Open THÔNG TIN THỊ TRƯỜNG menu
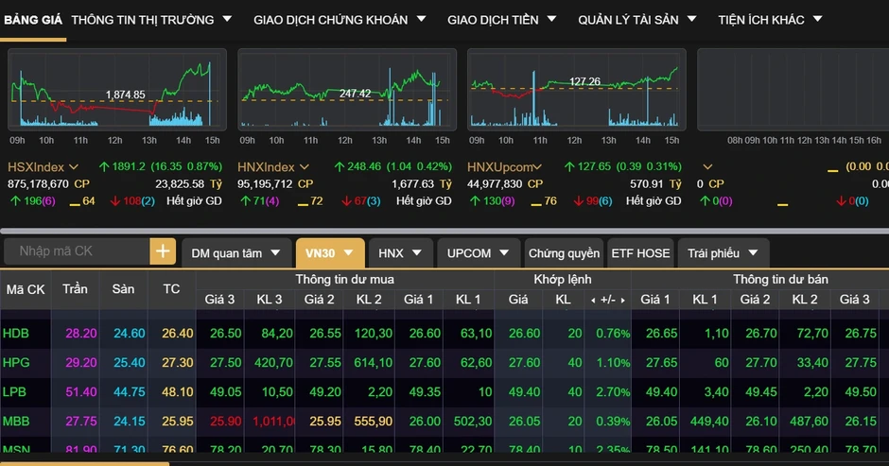The image size is (889, 466). pos(151,20)
